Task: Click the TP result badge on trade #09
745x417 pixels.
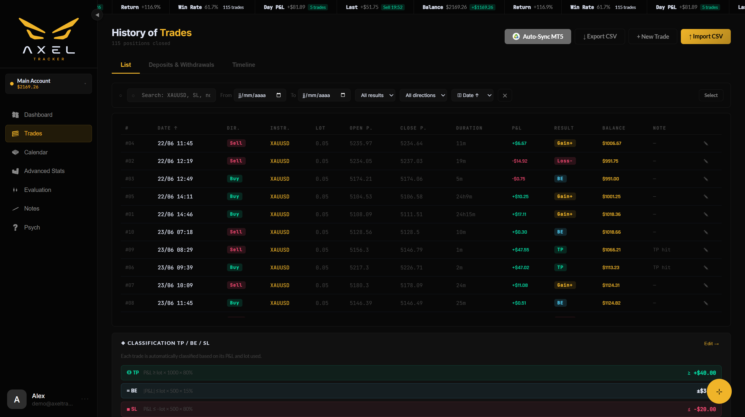Action: (560, 250)
